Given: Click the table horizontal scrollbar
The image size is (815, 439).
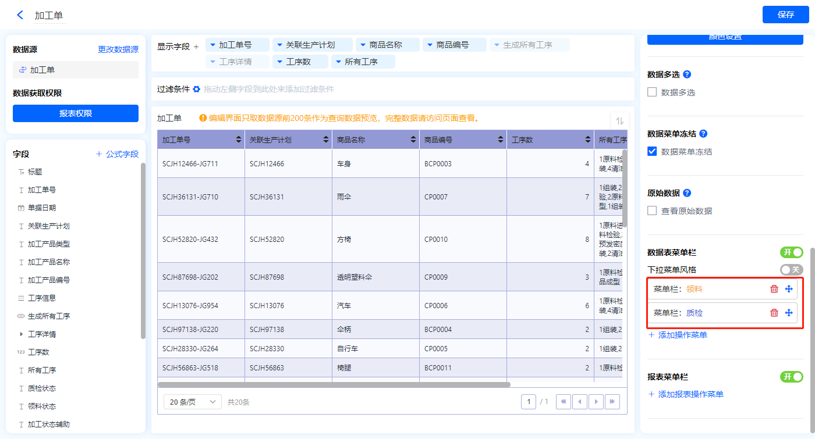Looking at the screenshot, I should (334, 384).
